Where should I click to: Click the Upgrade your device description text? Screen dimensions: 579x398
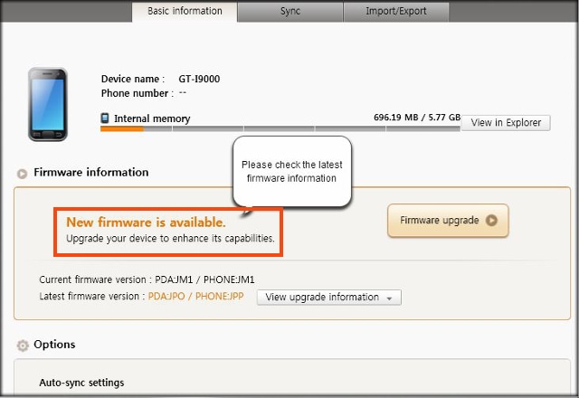pos(170,239)
